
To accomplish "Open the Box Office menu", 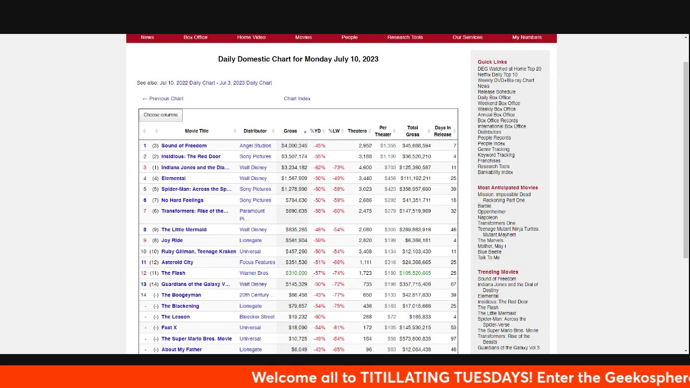I will 195,37.
